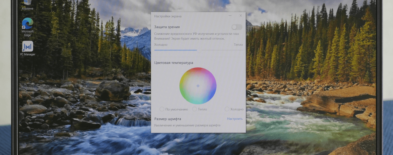Launch the PC Manager desktop shortcut

[27, 47]
